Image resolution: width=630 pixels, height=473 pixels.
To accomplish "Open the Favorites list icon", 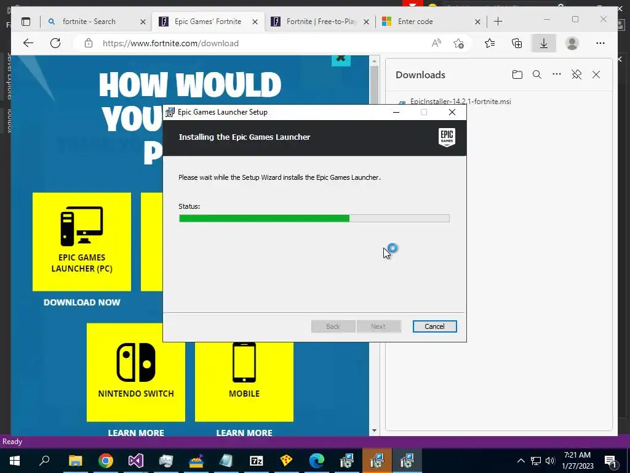I will 490,43.
